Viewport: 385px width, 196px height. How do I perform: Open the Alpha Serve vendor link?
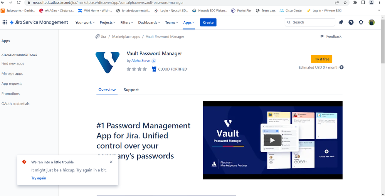[141, 60]
